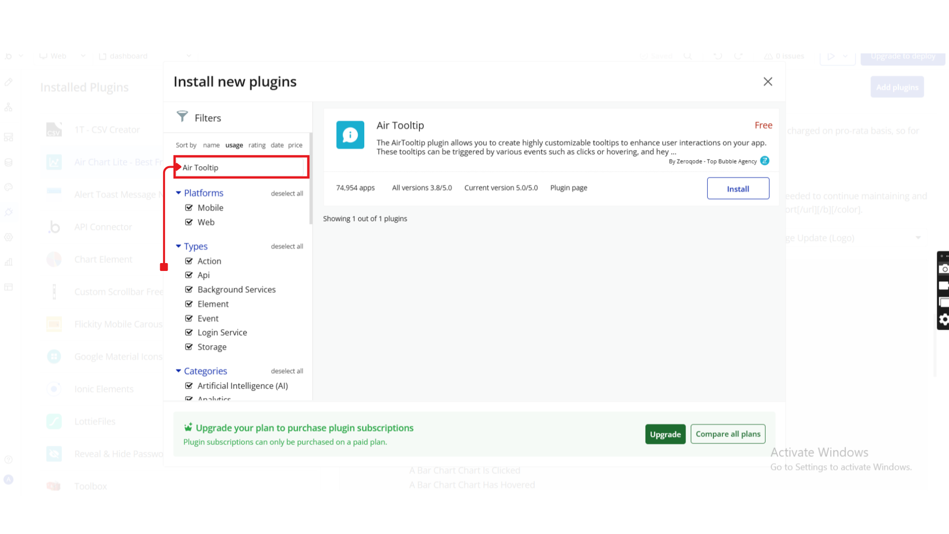Click the crown icon beside upgrade message
Image resolution: width=949 pixels, height=534 pixels.
point(188,427)
